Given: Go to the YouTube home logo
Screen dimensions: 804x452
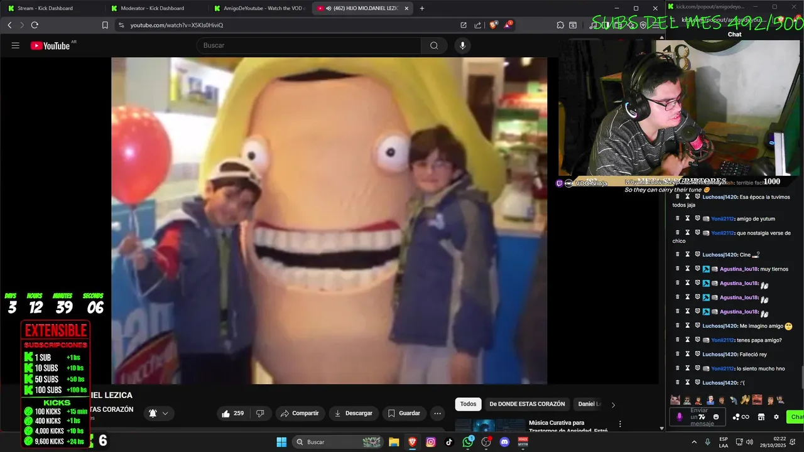Looking at the screenshot, I should pos(50,45).
